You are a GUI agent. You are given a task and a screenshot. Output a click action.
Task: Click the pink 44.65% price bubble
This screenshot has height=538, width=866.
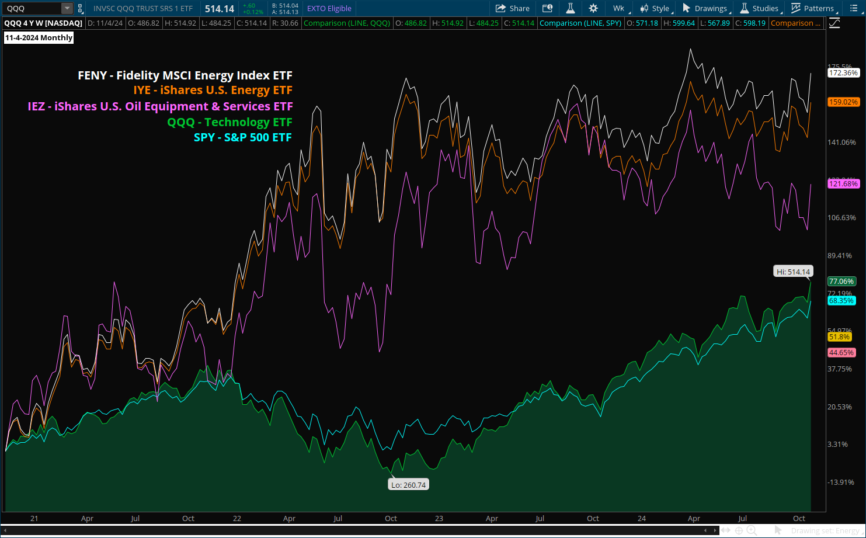842,352
